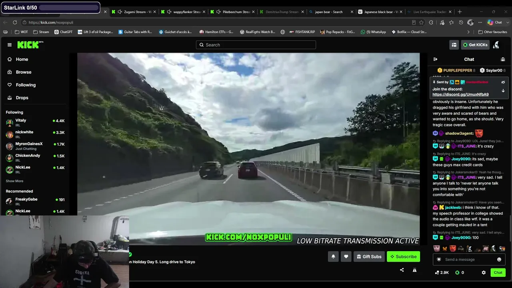Image resolution: width=512 pixels, height=288 pixels.
Task: Open the Kick dashboard panel icon
Action: [x=454, y=45]
